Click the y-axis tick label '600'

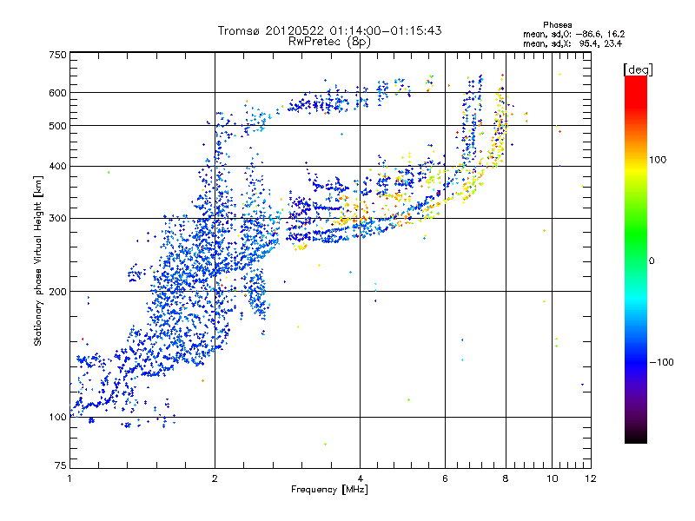click(57, 93)
